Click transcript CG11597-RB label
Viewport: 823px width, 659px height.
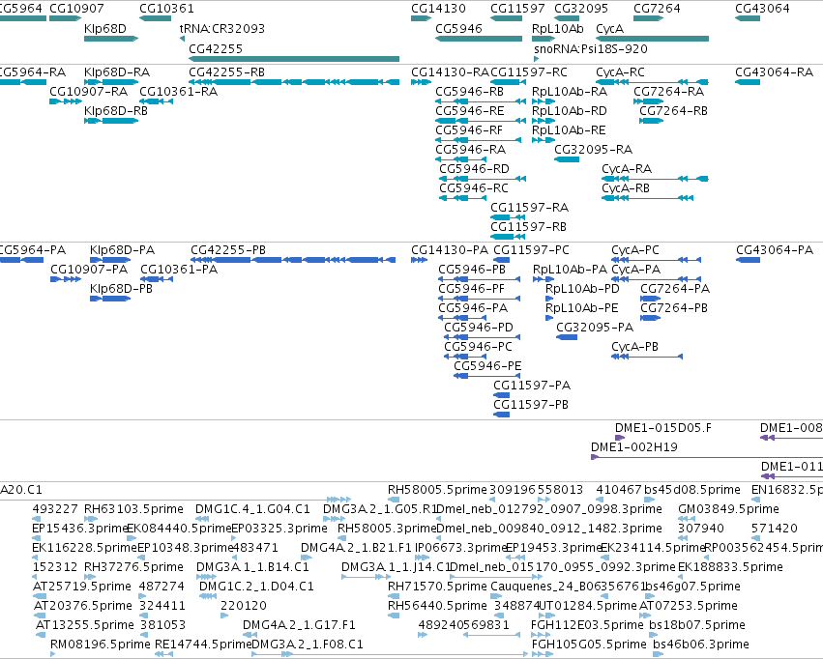[x=529, y=226]
